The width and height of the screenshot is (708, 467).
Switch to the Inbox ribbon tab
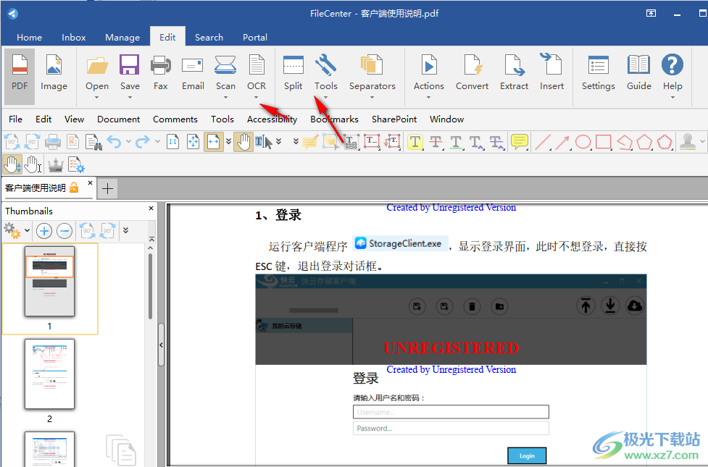[x=74, y=38]
